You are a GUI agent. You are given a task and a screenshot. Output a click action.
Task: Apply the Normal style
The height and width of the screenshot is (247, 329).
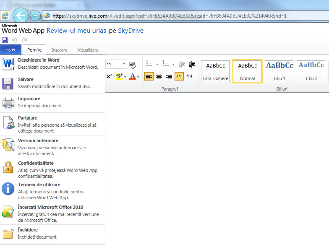click(247, 71)
